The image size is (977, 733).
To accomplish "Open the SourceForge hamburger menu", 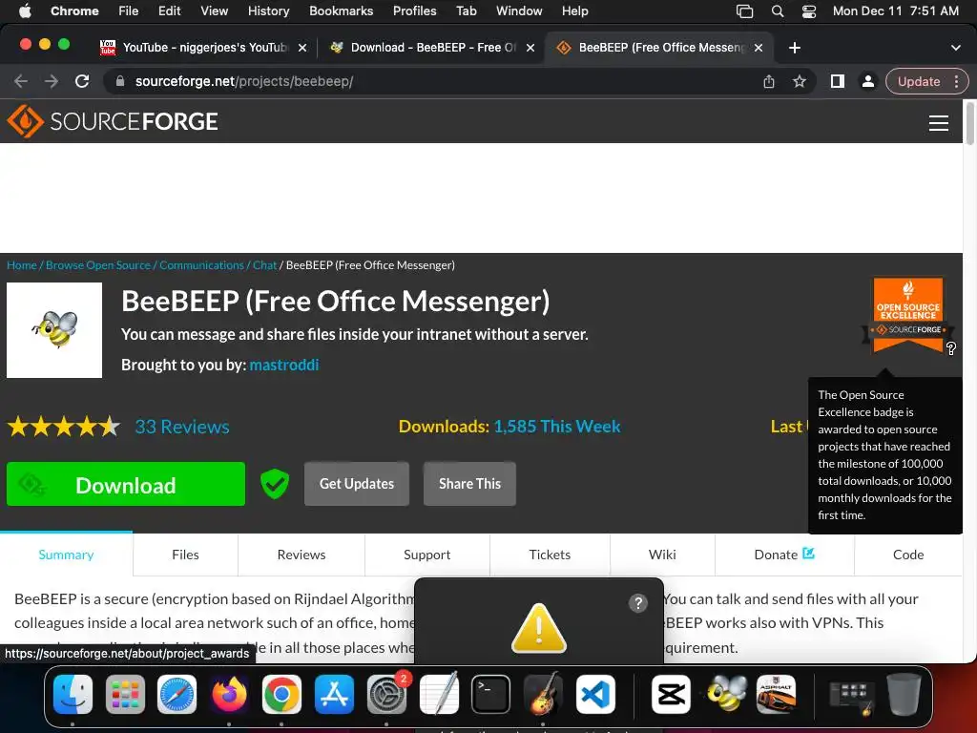I will point(939,123).
